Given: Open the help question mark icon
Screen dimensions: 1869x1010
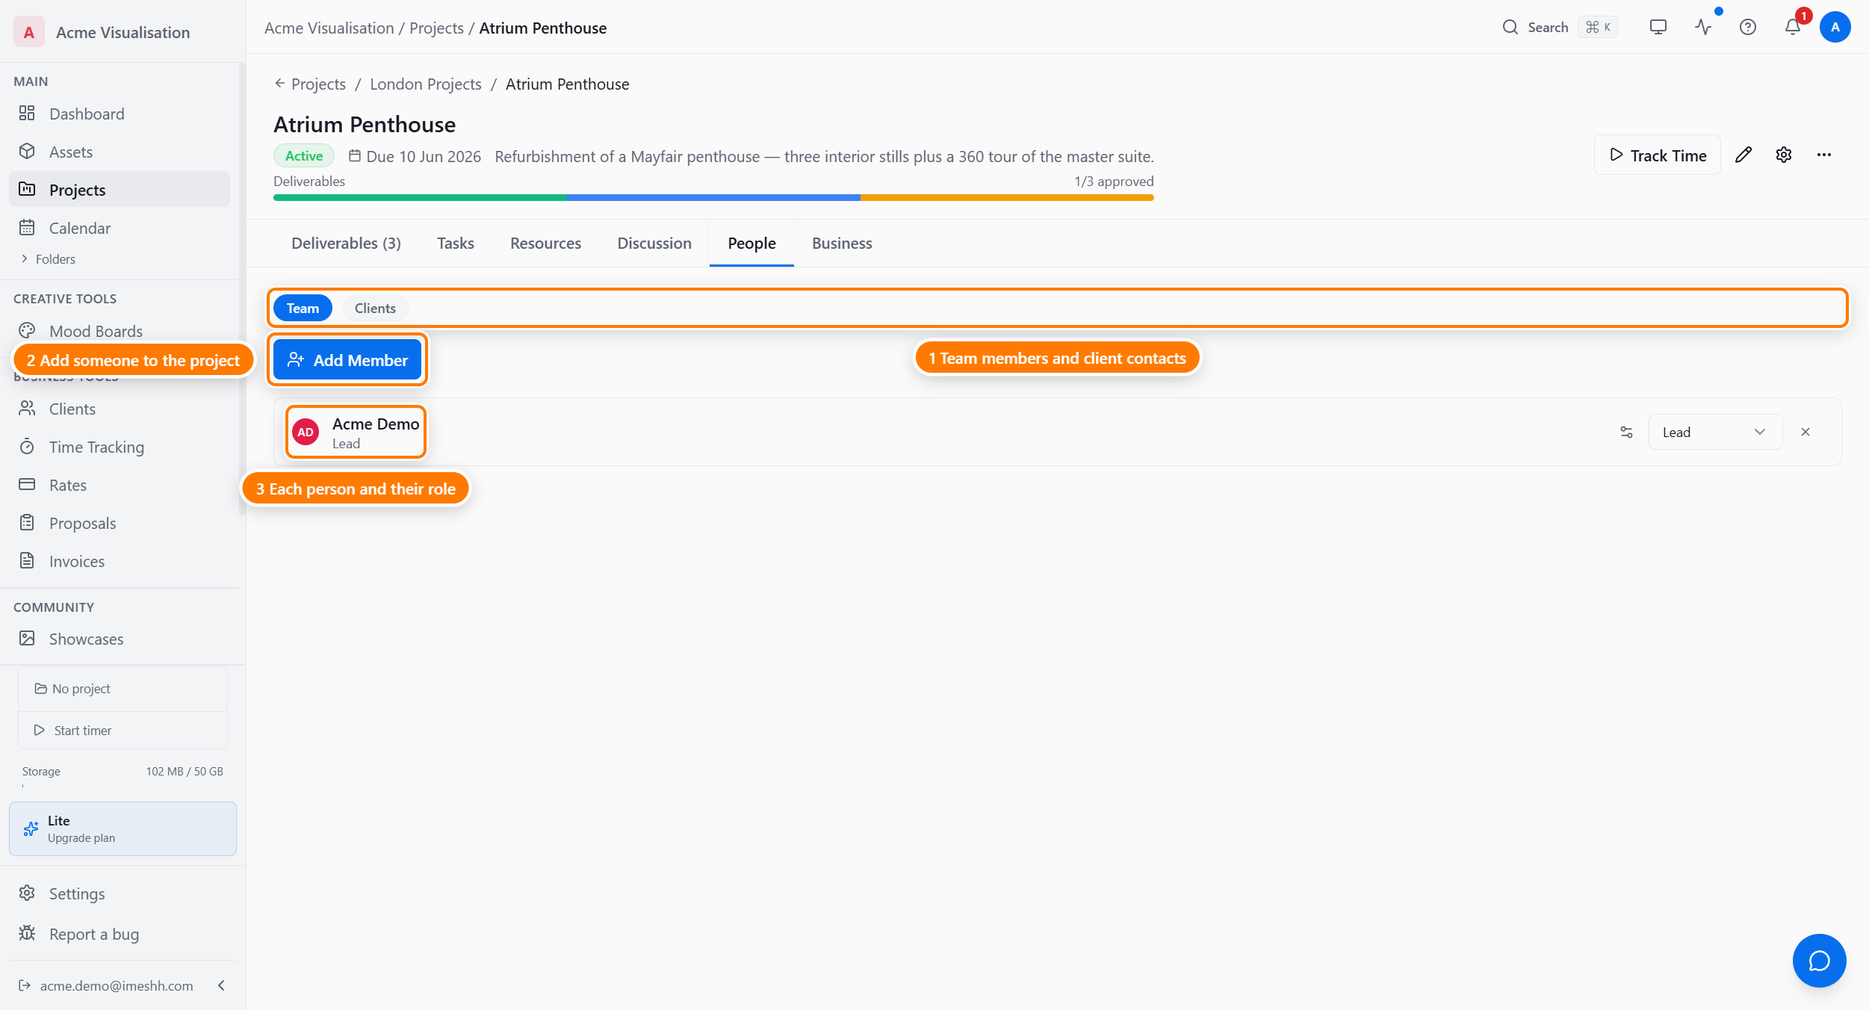Looking at the screenshot, I should [1748, 28].
